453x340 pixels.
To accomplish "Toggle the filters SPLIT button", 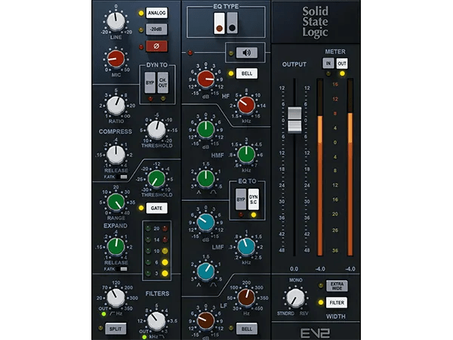I will pyautogui.click(x=116, y=329).
